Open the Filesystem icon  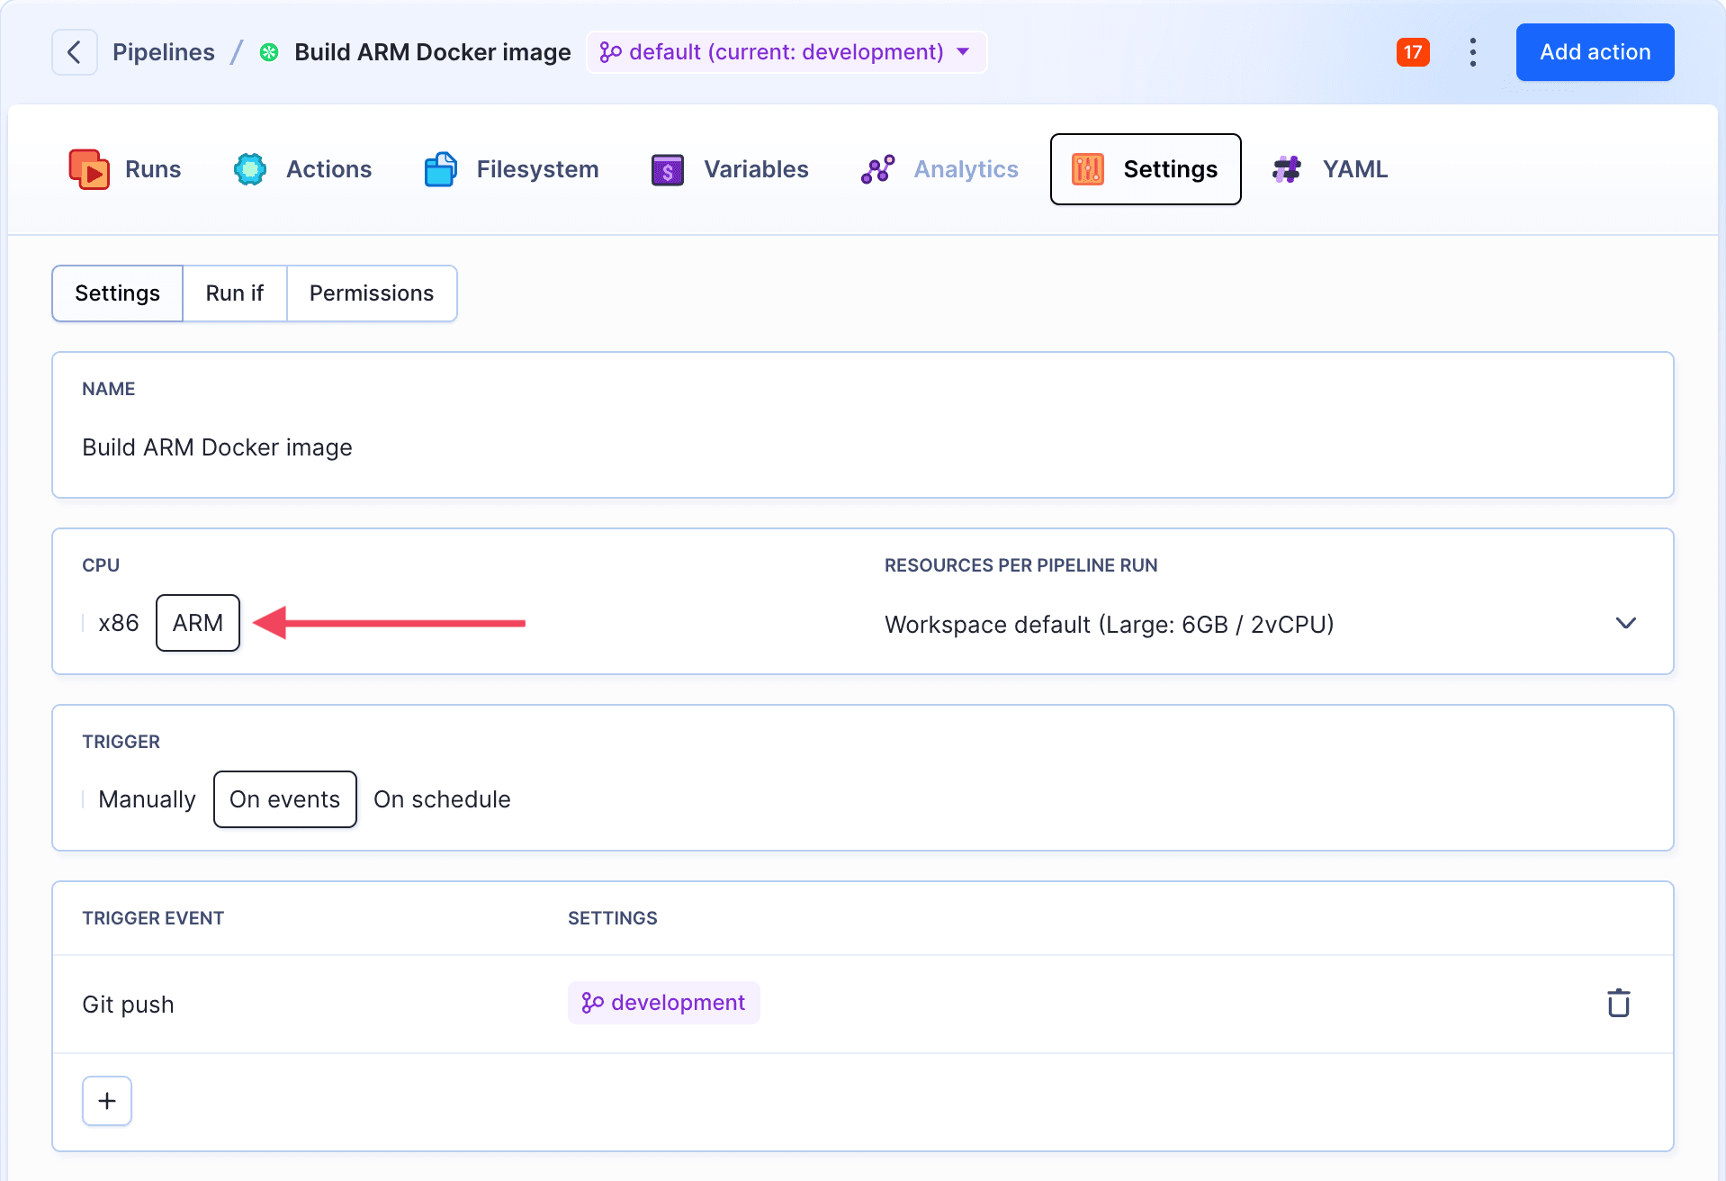tap(440, 169)
